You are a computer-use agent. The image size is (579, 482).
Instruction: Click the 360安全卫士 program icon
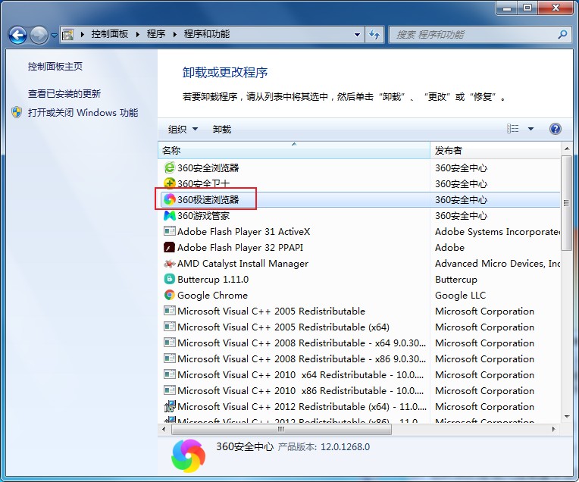coord(169,183)
